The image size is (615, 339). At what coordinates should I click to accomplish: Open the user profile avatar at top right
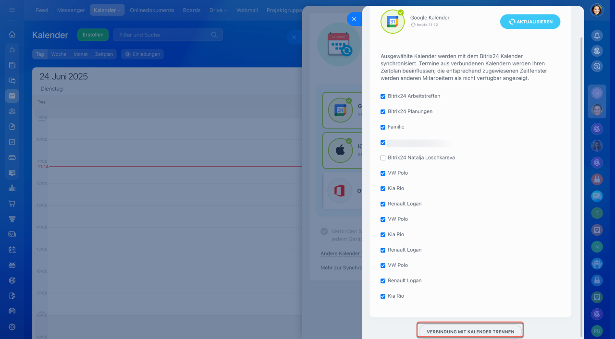tap(597, 10)
